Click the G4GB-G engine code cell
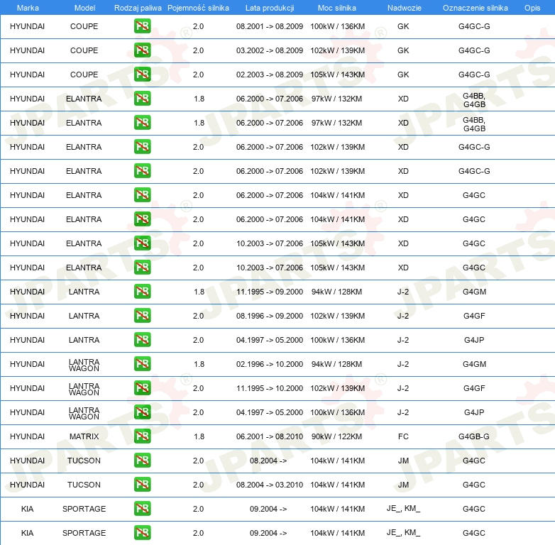The image size is (555, 545). pyautogui.click(x=474, y=436)
